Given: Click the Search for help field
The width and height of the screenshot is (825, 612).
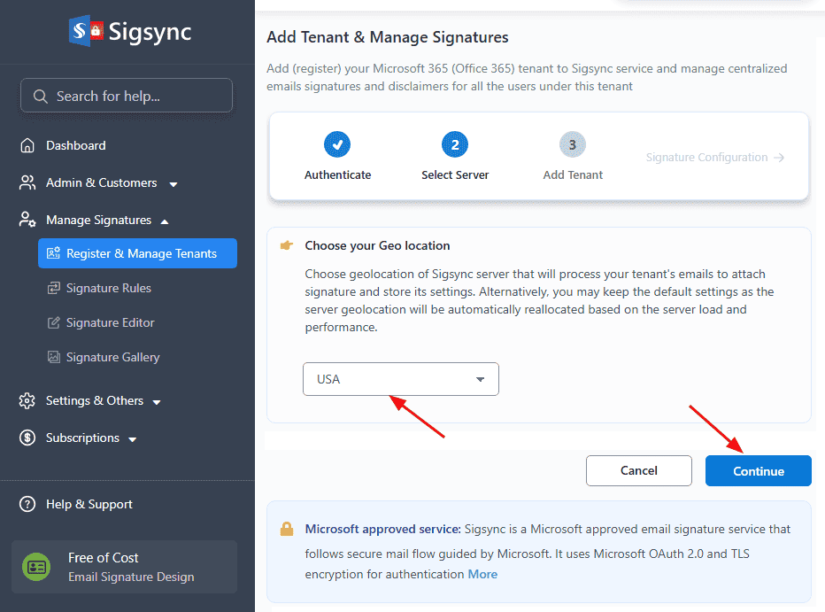Looking at the screenshot, I should point(127,96).
